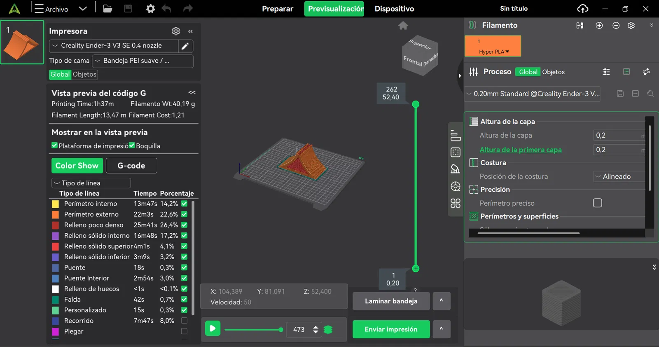
Task: Click the green list icon in Proceso header
Action: (626, 72)
